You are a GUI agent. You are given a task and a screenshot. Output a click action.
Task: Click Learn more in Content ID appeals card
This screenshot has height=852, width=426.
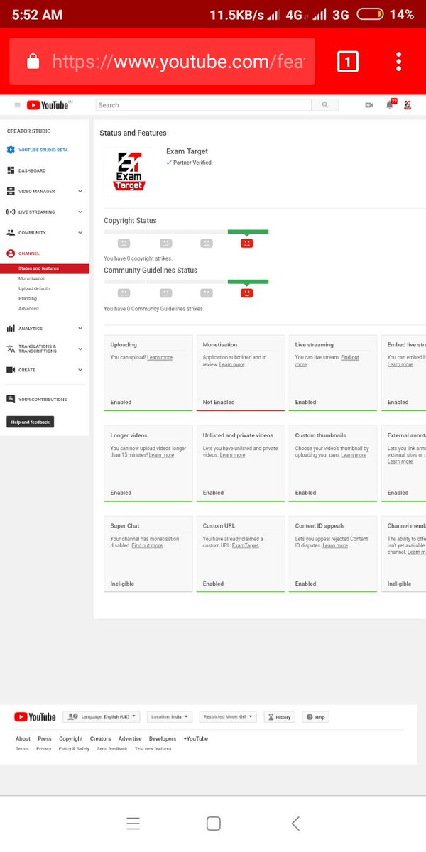click(335, 545)
